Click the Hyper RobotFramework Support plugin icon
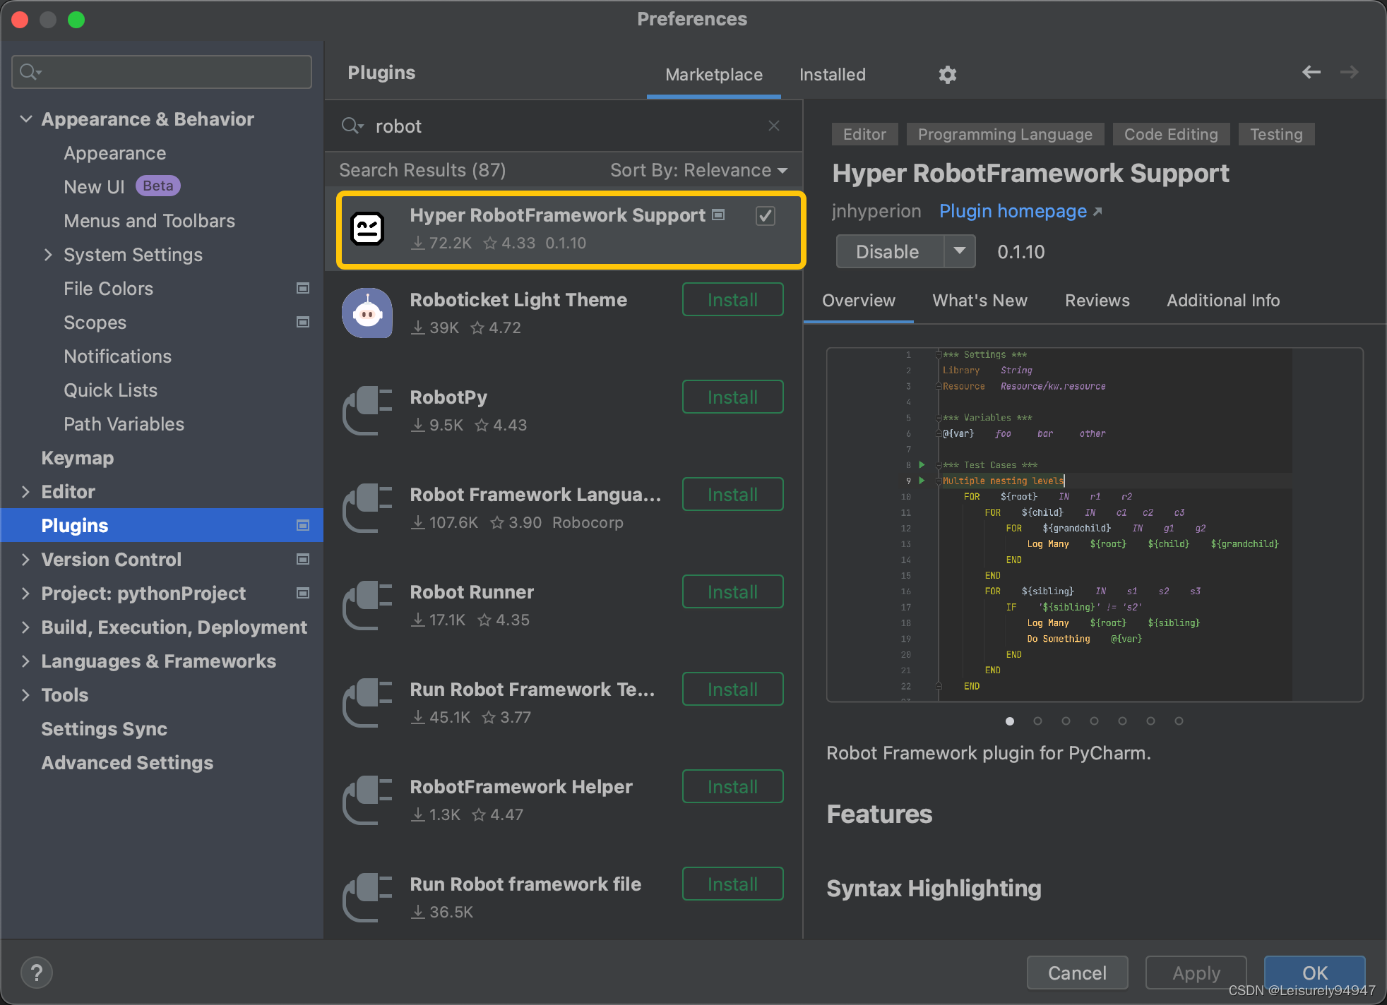The width and height of the screenshot is (1387, 1005). [x=367, y=229]
